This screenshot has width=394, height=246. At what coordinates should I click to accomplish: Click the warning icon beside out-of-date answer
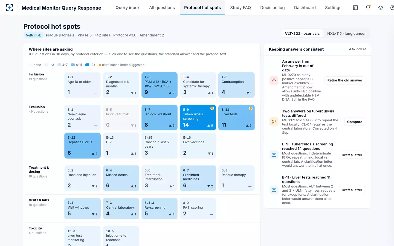pos(274,80)
